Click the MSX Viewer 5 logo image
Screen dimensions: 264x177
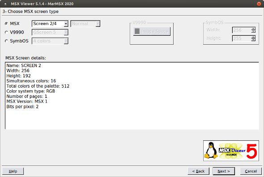pos(231,151)
